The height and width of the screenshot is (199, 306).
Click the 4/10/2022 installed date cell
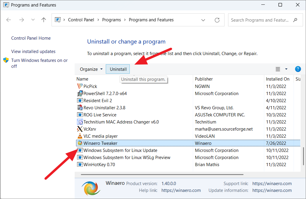(x=276, y=101)
